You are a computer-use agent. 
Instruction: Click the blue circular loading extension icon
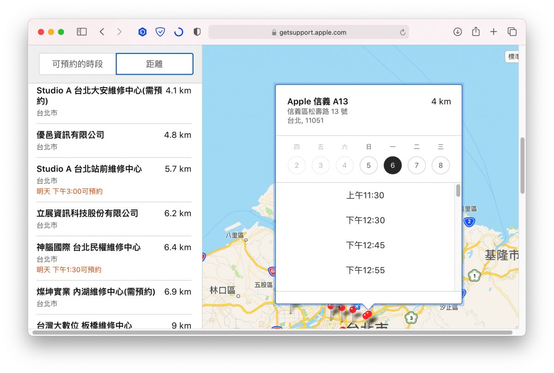pos(179,32)
